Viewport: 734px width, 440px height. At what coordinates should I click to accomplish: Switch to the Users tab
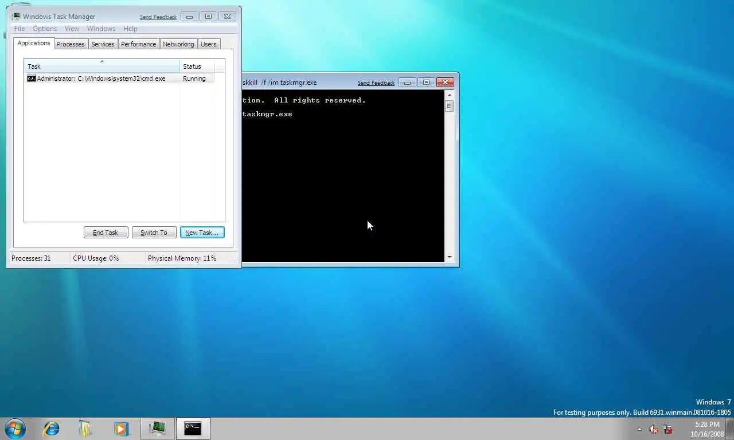209,44
